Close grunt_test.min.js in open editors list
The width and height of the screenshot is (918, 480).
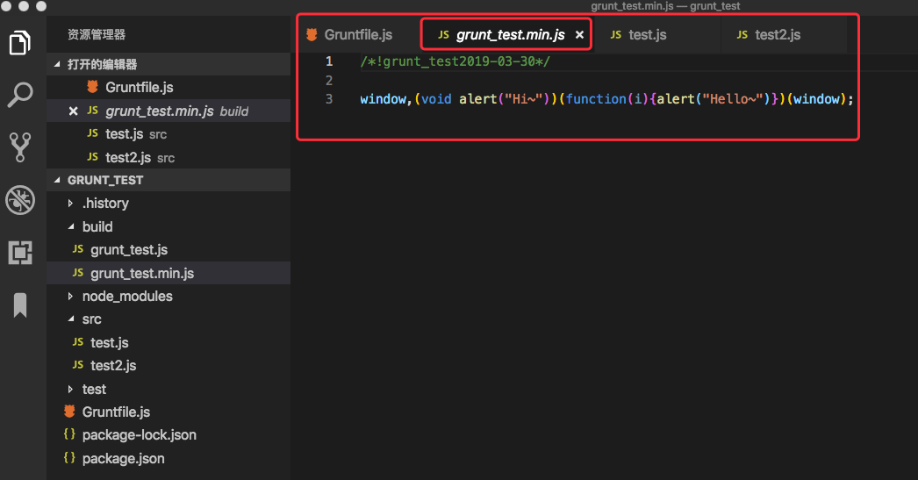(x=73, y=111)
